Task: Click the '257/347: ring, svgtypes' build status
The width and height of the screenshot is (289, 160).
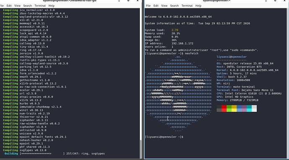Action: pyautogui.click(x=85, y=154)
